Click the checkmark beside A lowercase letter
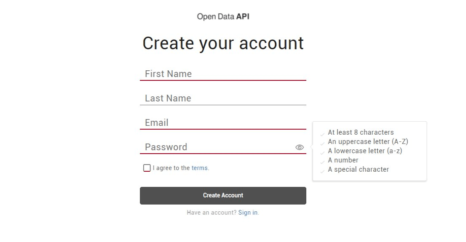 tap(323, 153)
